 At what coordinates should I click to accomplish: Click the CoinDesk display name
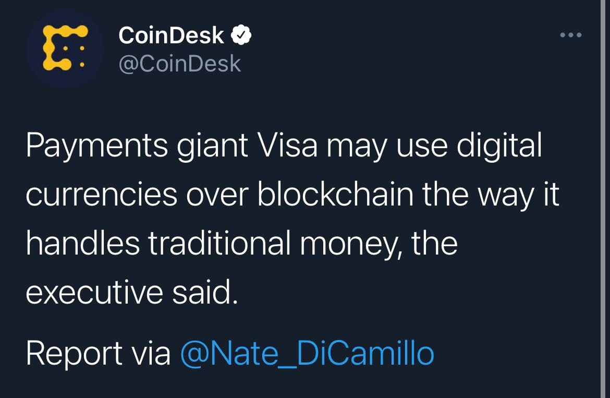pos(171,35)
